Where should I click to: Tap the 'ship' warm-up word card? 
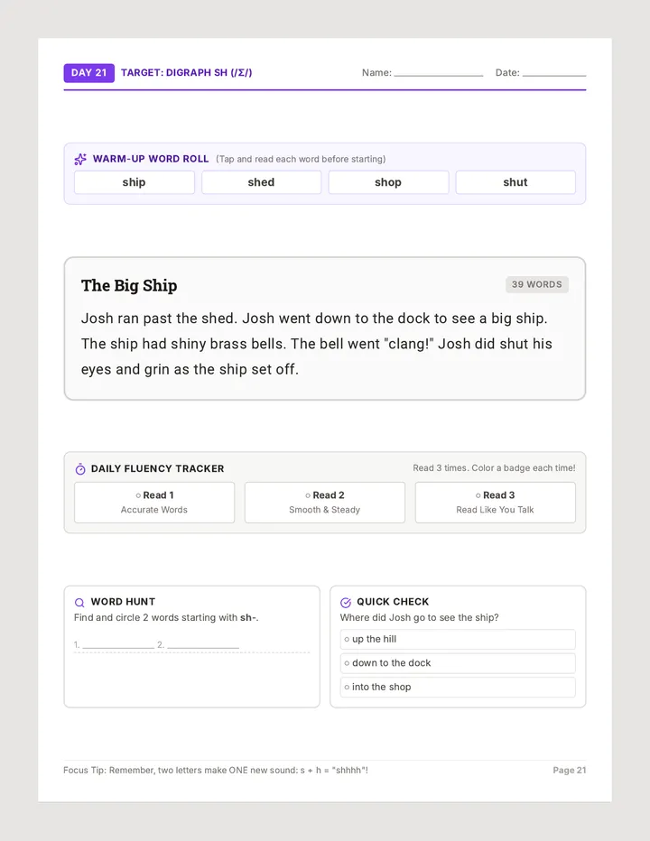pyautogui.click(x=135, y=182)
